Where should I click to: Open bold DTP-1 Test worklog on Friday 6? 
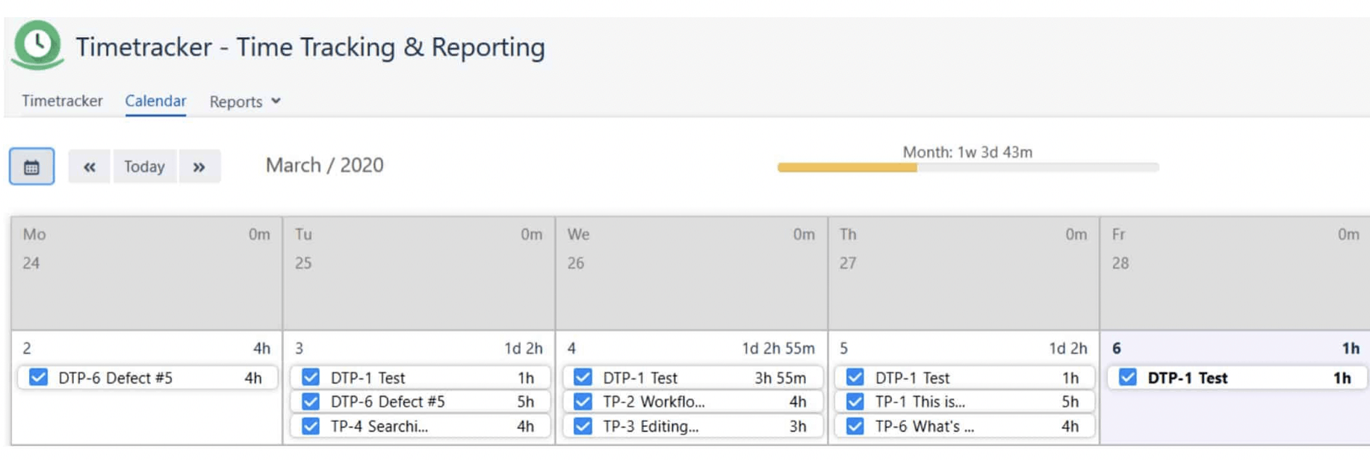tap(1236, 378)
